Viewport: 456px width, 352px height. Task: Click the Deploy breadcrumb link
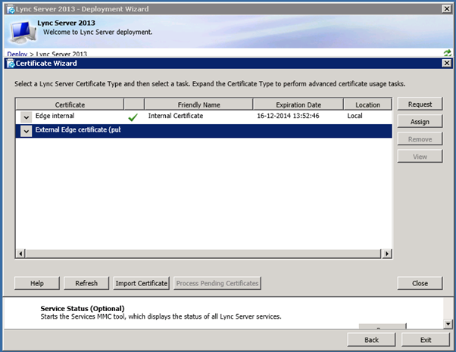[x=17, y=55]
